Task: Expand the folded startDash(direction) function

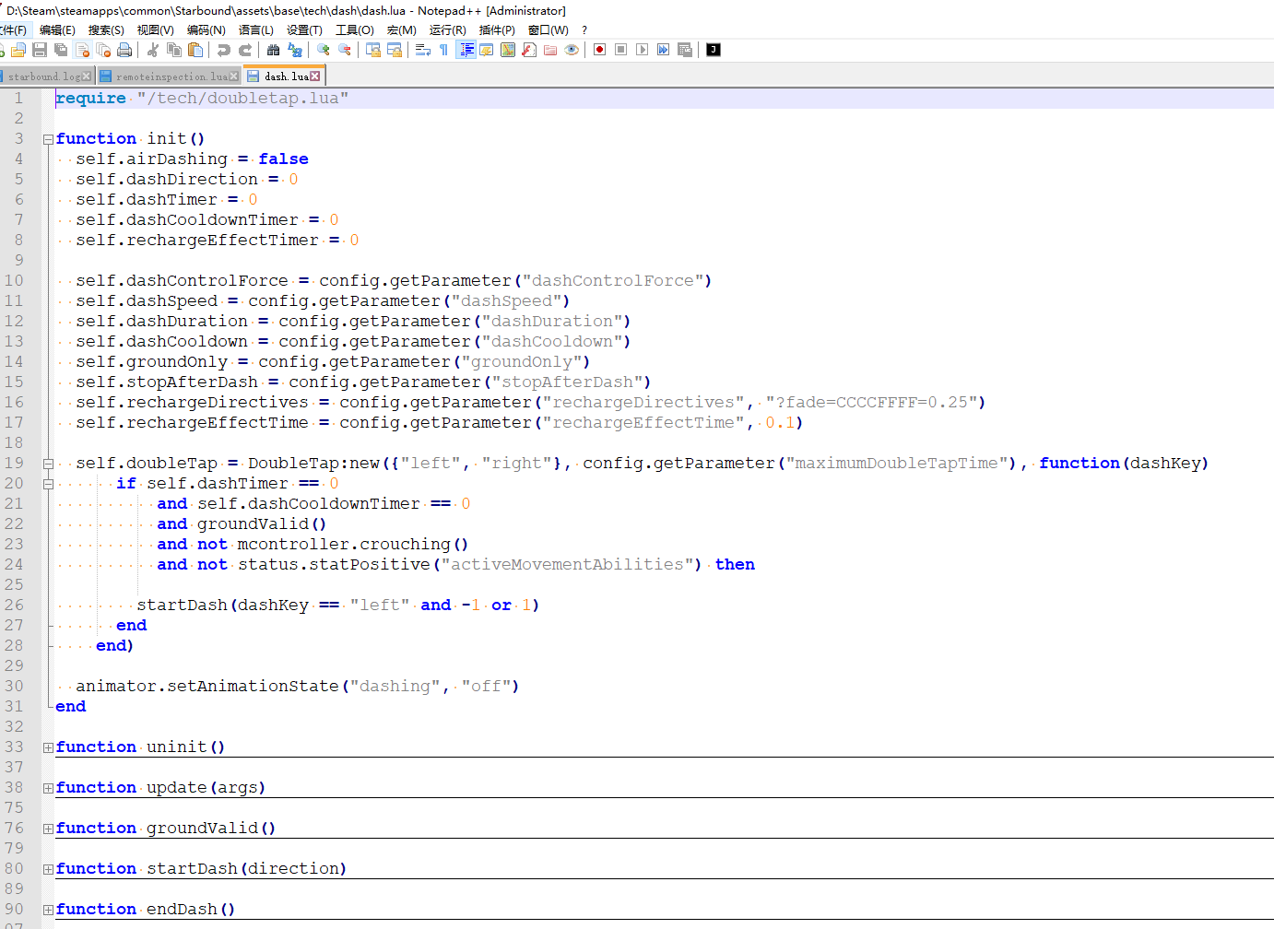Action: tap(48, 869)
